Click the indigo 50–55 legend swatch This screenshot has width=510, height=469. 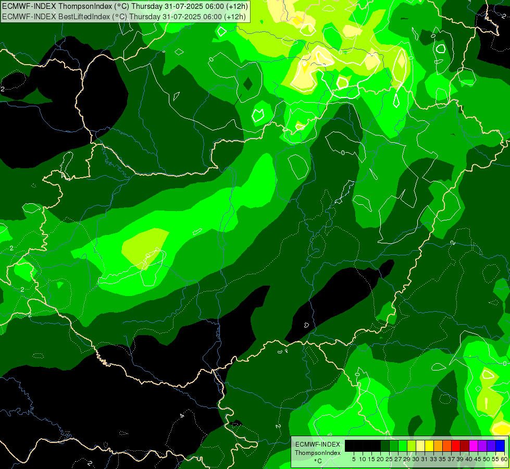click(x=491, y=446)
